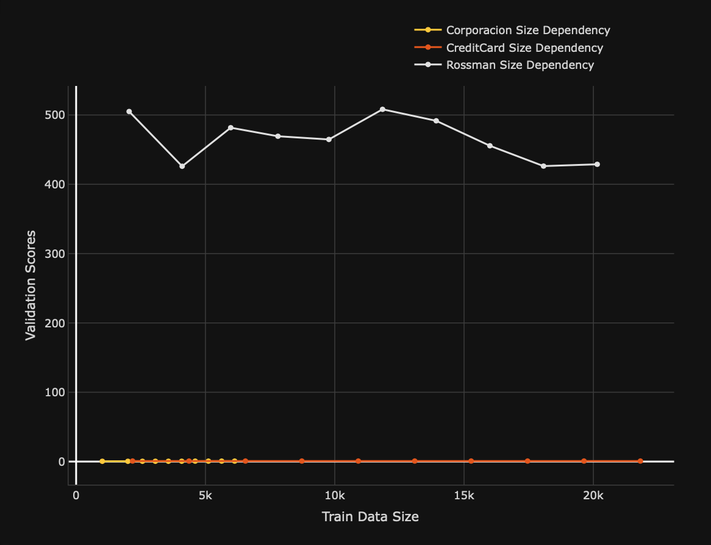
Task: Select the Rossman dip point near 4k
Action: (x=181, y=165)
